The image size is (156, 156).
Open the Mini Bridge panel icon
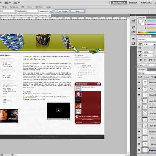click(x=134, y=20)
